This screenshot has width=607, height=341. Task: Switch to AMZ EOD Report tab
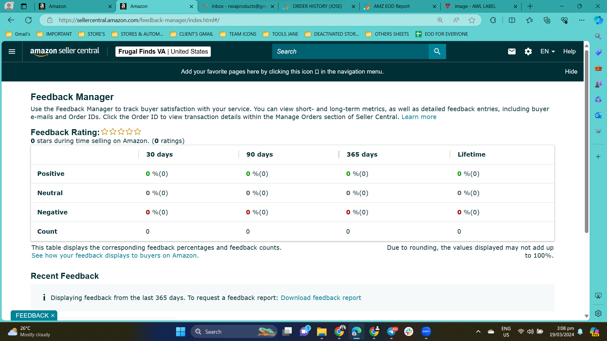click(x=400, y=6)
